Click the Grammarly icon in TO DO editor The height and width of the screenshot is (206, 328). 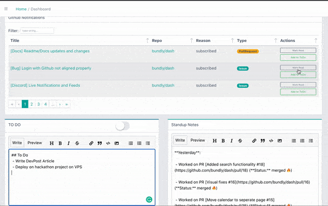(149, 199)
